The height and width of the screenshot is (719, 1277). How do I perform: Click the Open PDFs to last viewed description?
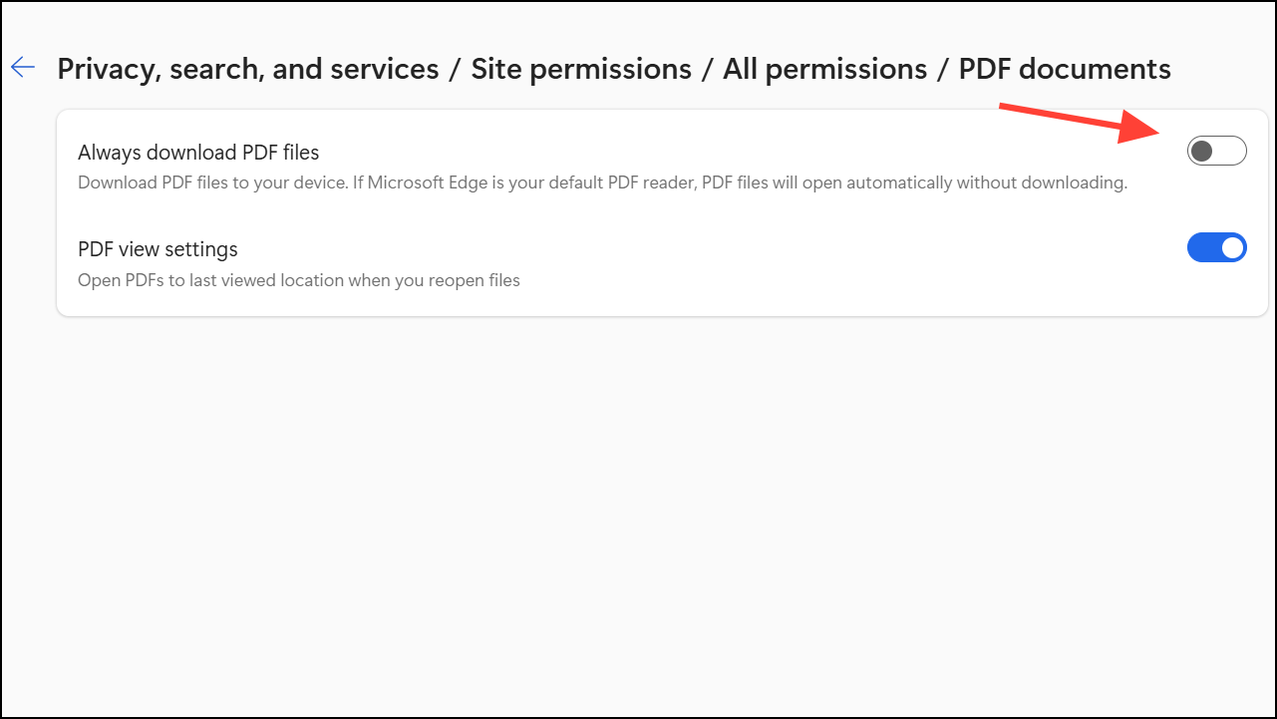[299, 280]
